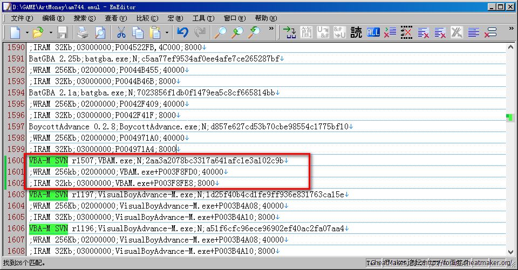The image size is (518, 270).
Task: Click the highlighted VBA-M SVN text on line 1603
Action: (x=49, y=194)
